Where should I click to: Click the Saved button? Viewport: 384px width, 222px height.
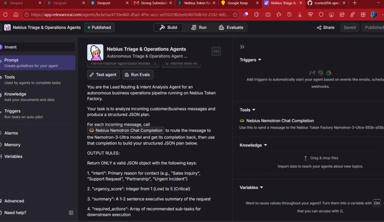pyautogui.click(x=350, y=28)
